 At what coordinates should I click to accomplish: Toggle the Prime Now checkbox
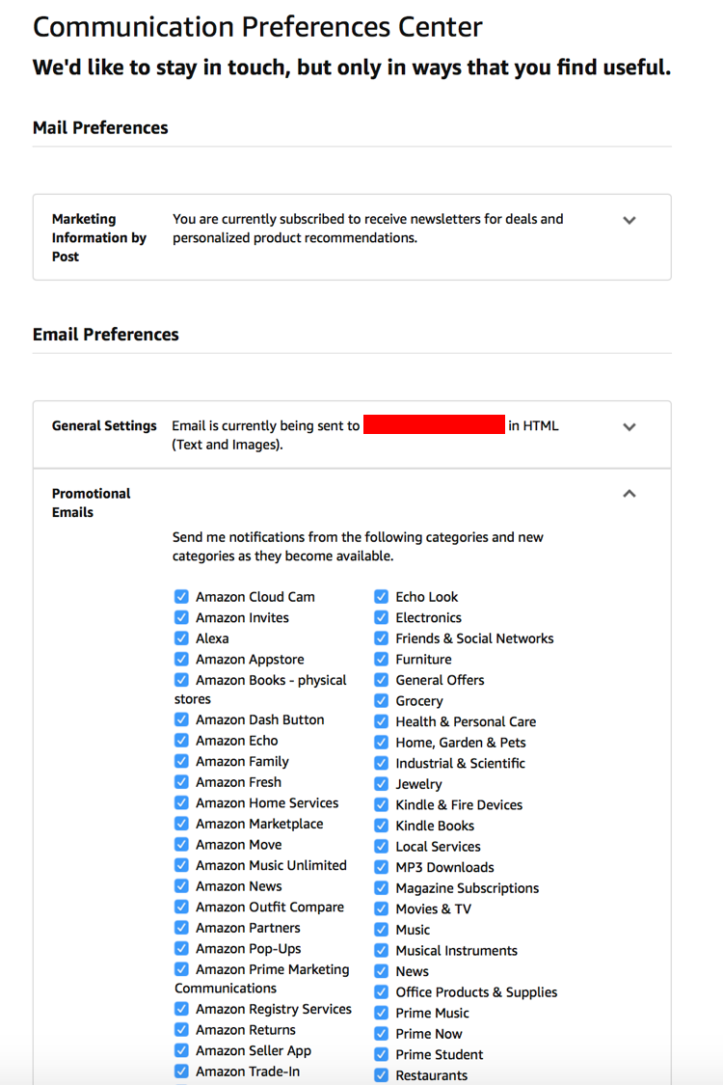(x=381, y=1033)
